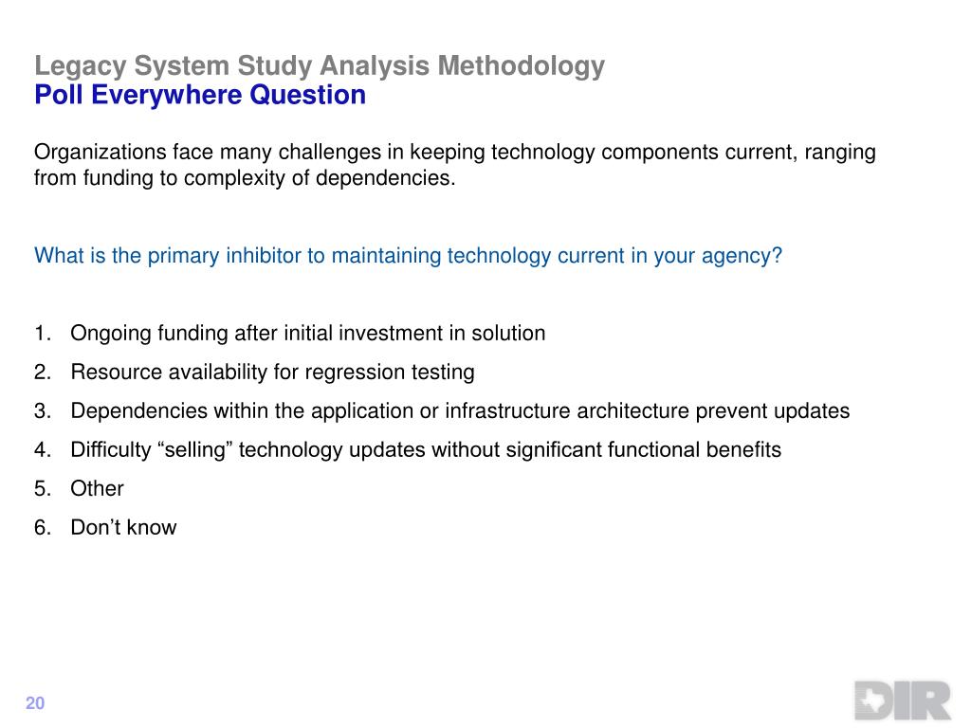The height and width of the screenshot is (728, 971).
Task: Click list number 2 marker
Action: click(x=42, y=372)
